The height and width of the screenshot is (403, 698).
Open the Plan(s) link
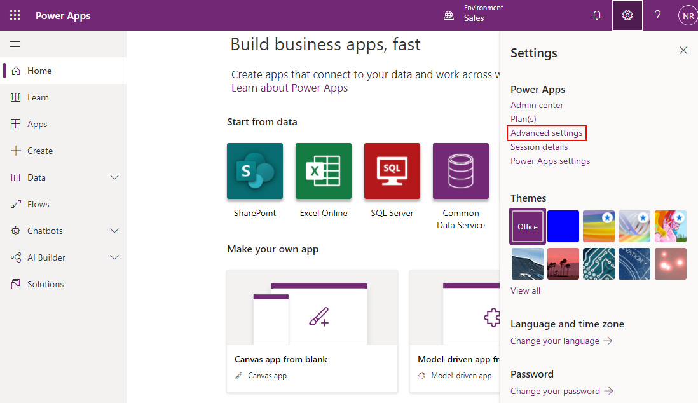pyautogui.click(x=524, y=119)
